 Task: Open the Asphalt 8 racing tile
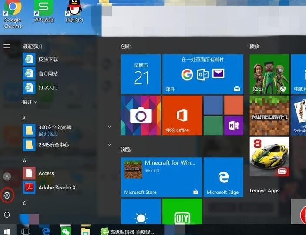point(269,156)
